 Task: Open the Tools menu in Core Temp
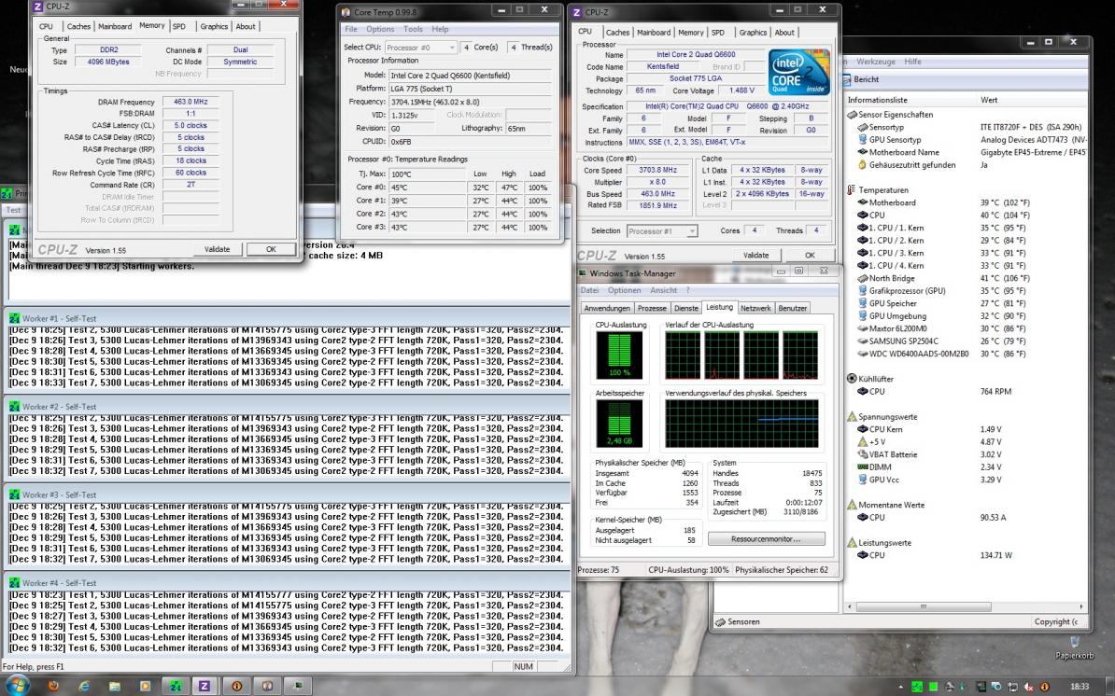click(413, 29)
